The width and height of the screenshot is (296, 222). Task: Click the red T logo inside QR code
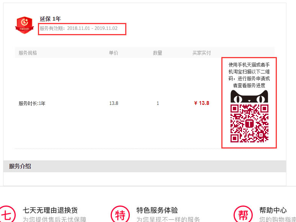tap(249, 124)
